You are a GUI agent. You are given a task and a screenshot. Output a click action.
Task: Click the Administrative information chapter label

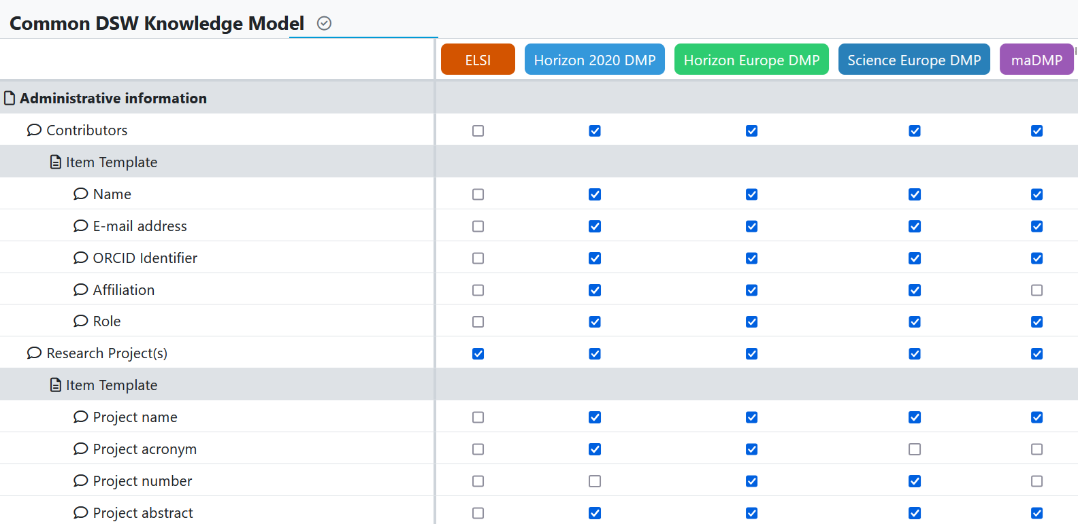pyautogui.click(x=113, y=99)
